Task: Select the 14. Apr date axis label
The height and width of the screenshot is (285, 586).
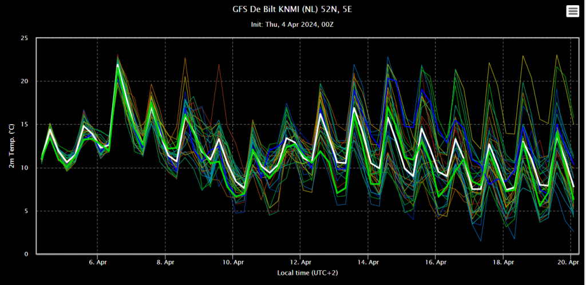Action: (x=368, y=262)
